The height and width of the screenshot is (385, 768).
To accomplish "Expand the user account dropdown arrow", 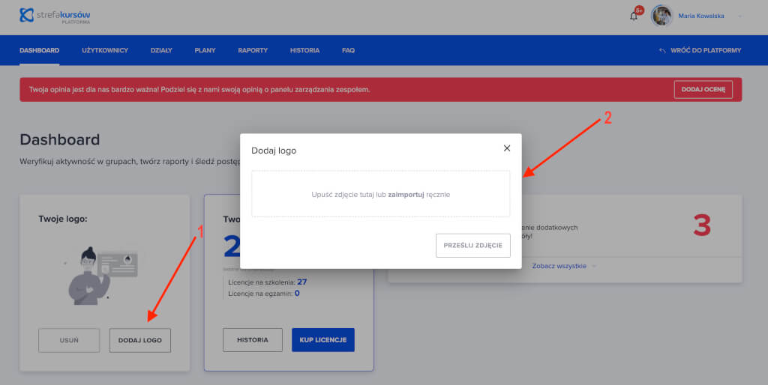I will pos(741,16).
